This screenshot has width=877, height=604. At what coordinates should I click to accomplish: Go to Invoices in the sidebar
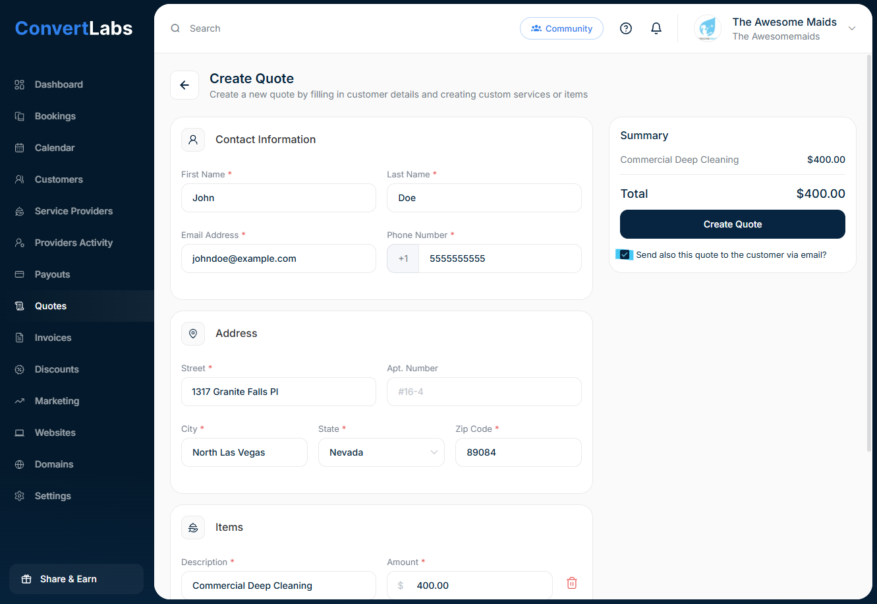53,338
